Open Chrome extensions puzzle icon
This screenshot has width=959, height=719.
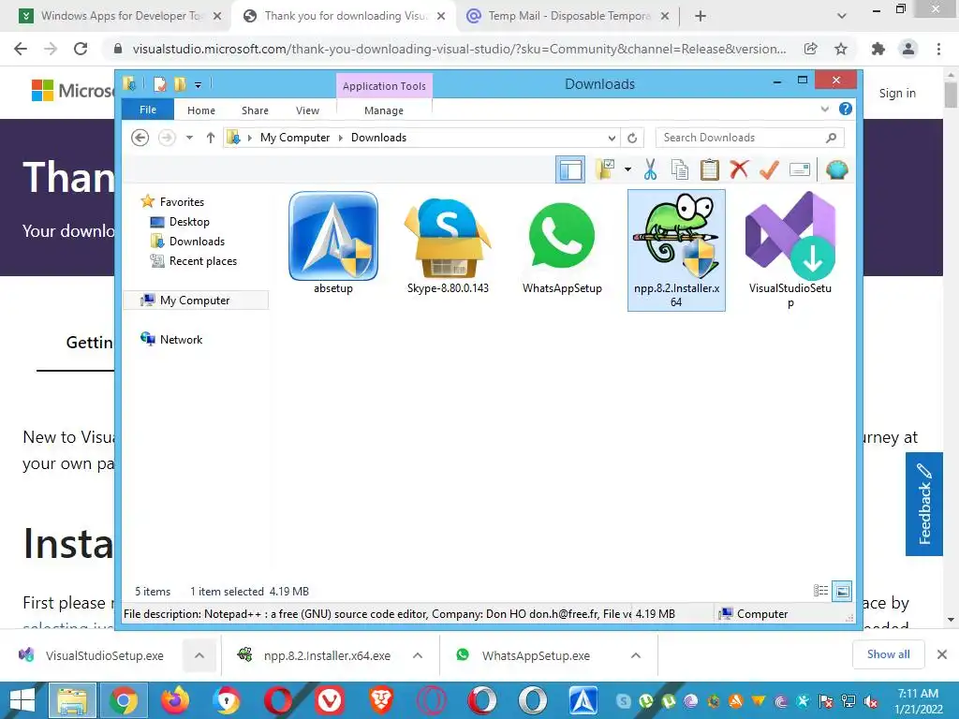878,49
